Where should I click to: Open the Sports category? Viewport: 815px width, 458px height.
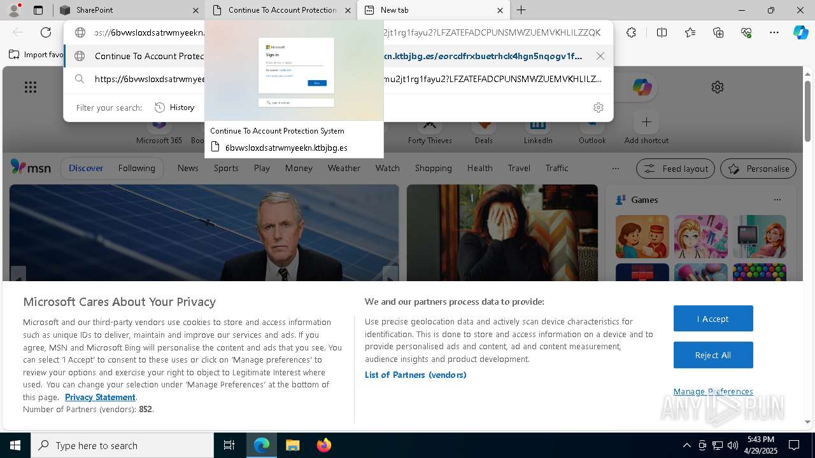tap(226, 168)
